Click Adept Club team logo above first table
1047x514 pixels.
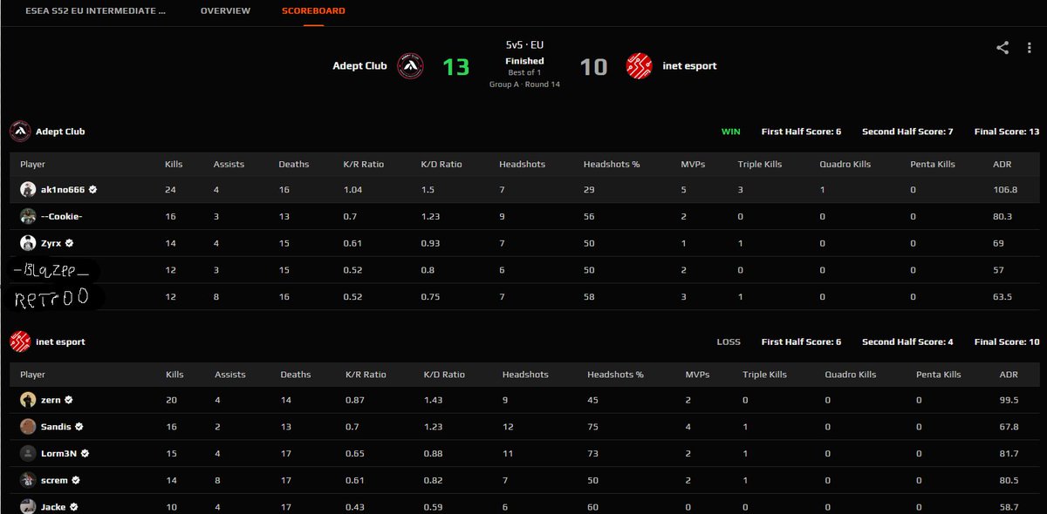pyautogui.click(x=20, y=132)
